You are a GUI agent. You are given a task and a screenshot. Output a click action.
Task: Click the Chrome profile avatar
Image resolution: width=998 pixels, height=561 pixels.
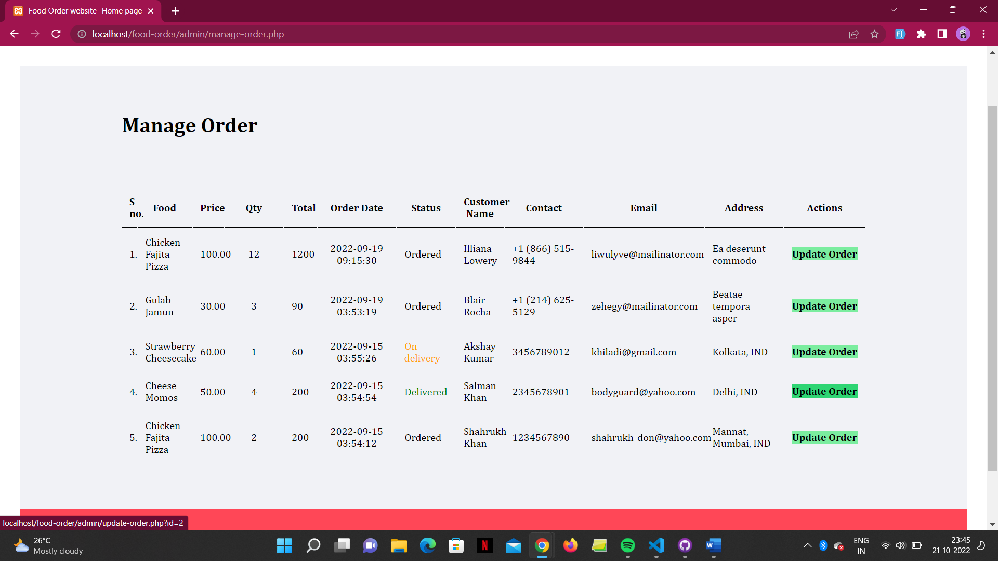(963, 34)
